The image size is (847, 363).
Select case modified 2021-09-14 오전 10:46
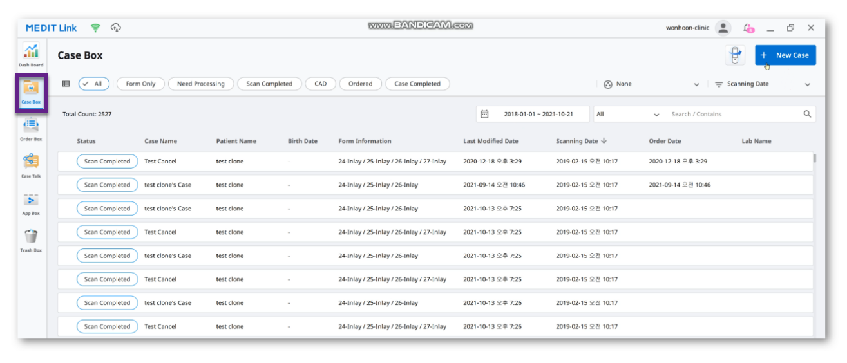[435, 185]
